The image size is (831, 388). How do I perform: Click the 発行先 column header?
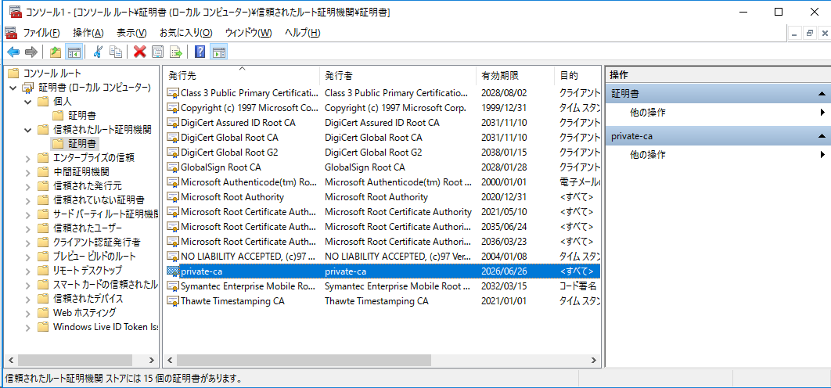pyautogui.click(x=241, y=75)
